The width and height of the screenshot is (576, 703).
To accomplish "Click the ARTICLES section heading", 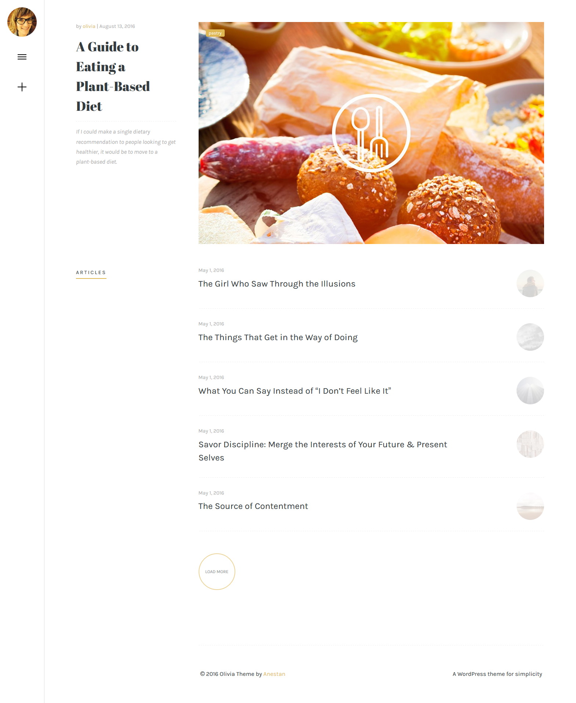I will click(x=91, y=273).
